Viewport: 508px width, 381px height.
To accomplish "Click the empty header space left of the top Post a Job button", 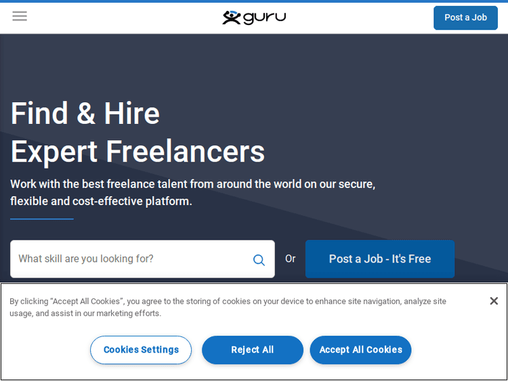I will (x=366, y=18).
